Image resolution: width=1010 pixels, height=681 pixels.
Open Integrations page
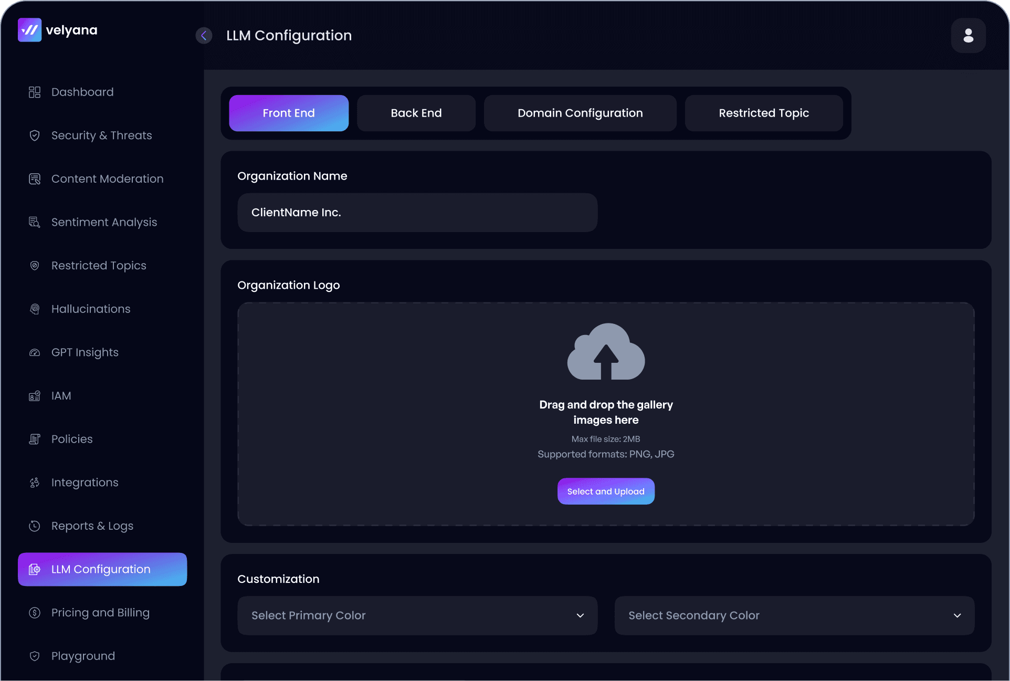coord(102,483)
